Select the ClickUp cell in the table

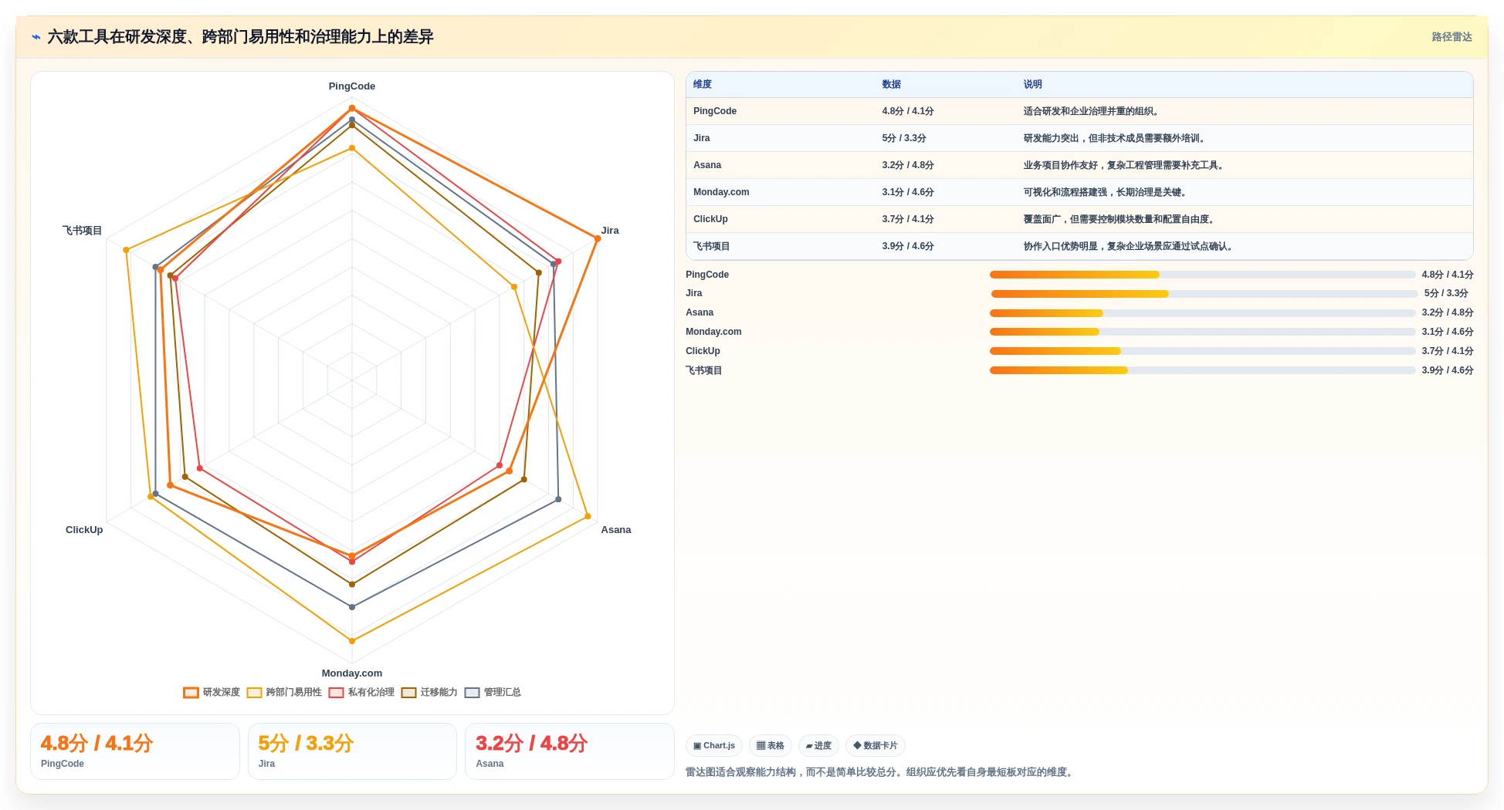(710, 219)
